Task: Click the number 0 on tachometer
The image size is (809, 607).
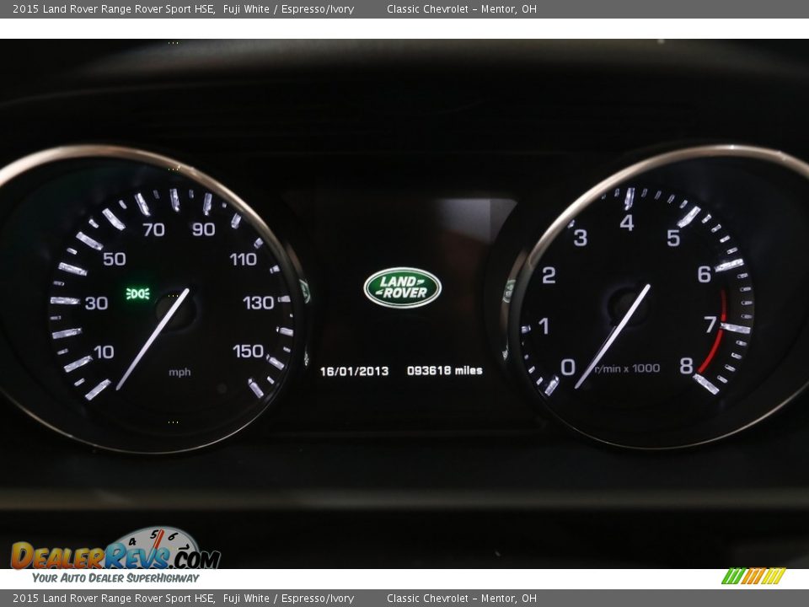Action: pos(567,367)
